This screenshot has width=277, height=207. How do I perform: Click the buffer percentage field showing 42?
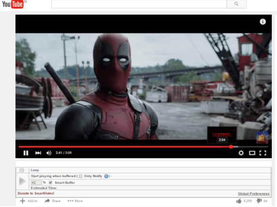pos(36,183)
